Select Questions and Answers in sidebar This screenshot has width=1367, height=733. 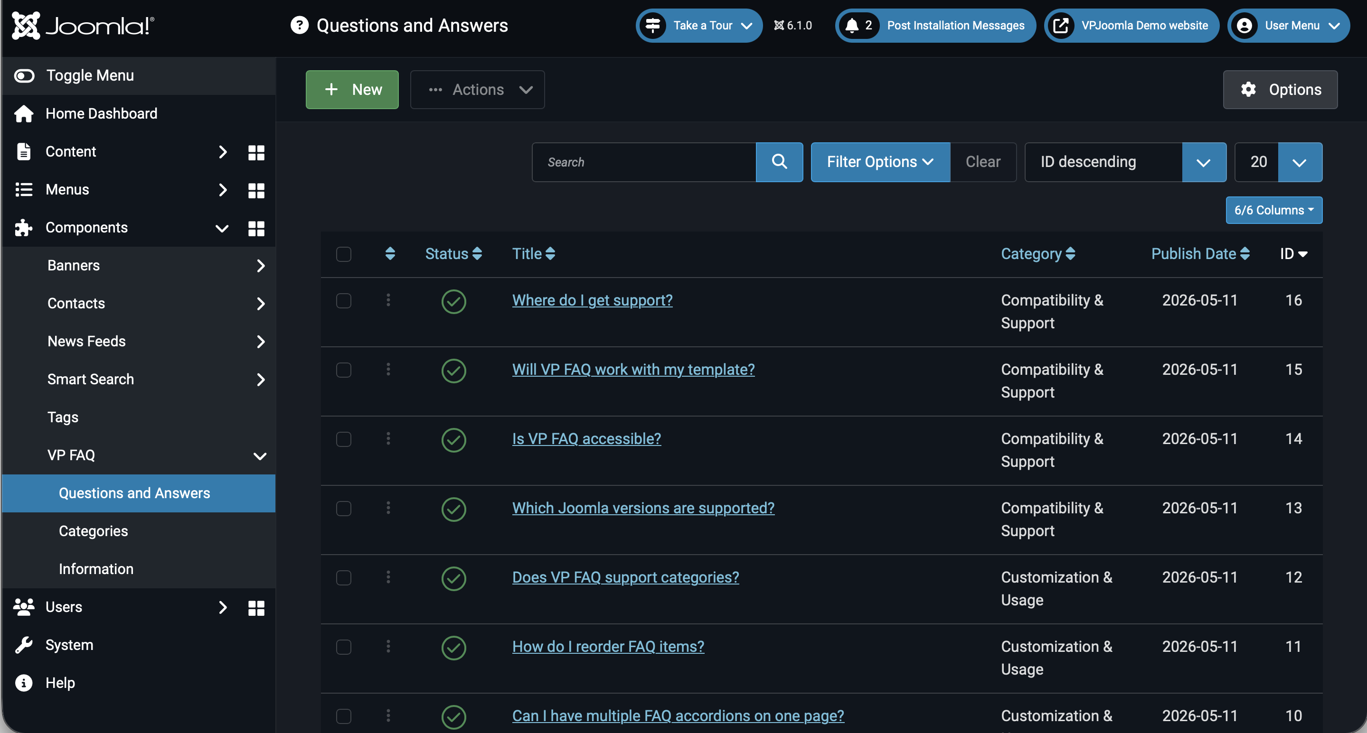(139, 493)
